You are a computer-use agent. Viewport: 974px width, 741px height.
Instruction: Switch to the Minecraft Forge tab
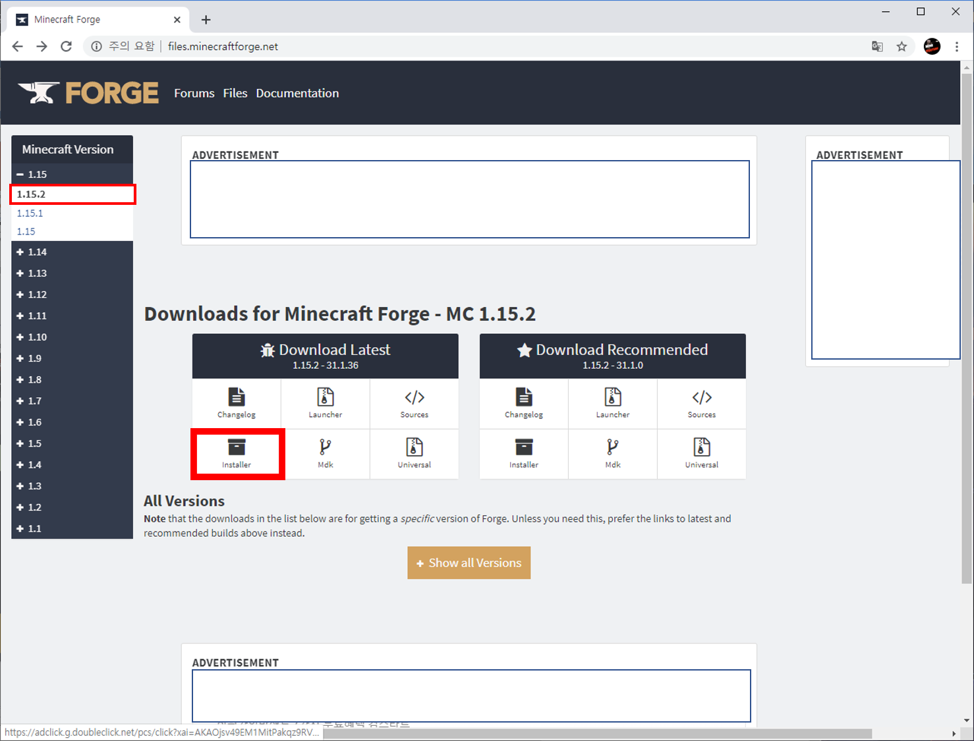click(98, 20)
